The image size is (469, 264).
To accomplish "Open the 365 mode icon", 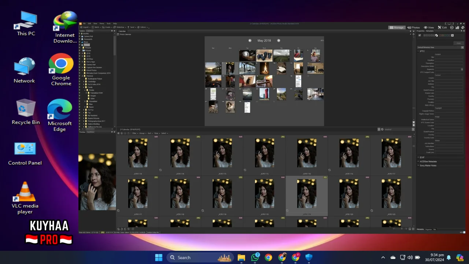I will (x=452, y=27).
